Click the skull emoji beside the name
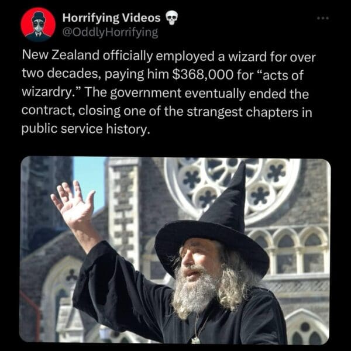351x351 pixels. [x=171, y=18]
